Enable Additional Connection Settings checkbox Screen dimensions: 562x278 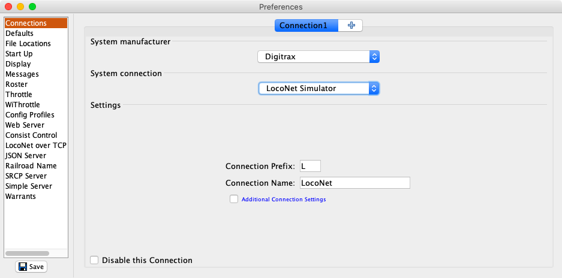pos(234,199)
